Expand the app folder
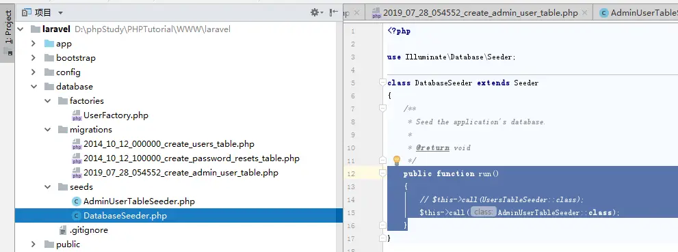The height and width of the screenshot is (252, 678). coord(34,44)
